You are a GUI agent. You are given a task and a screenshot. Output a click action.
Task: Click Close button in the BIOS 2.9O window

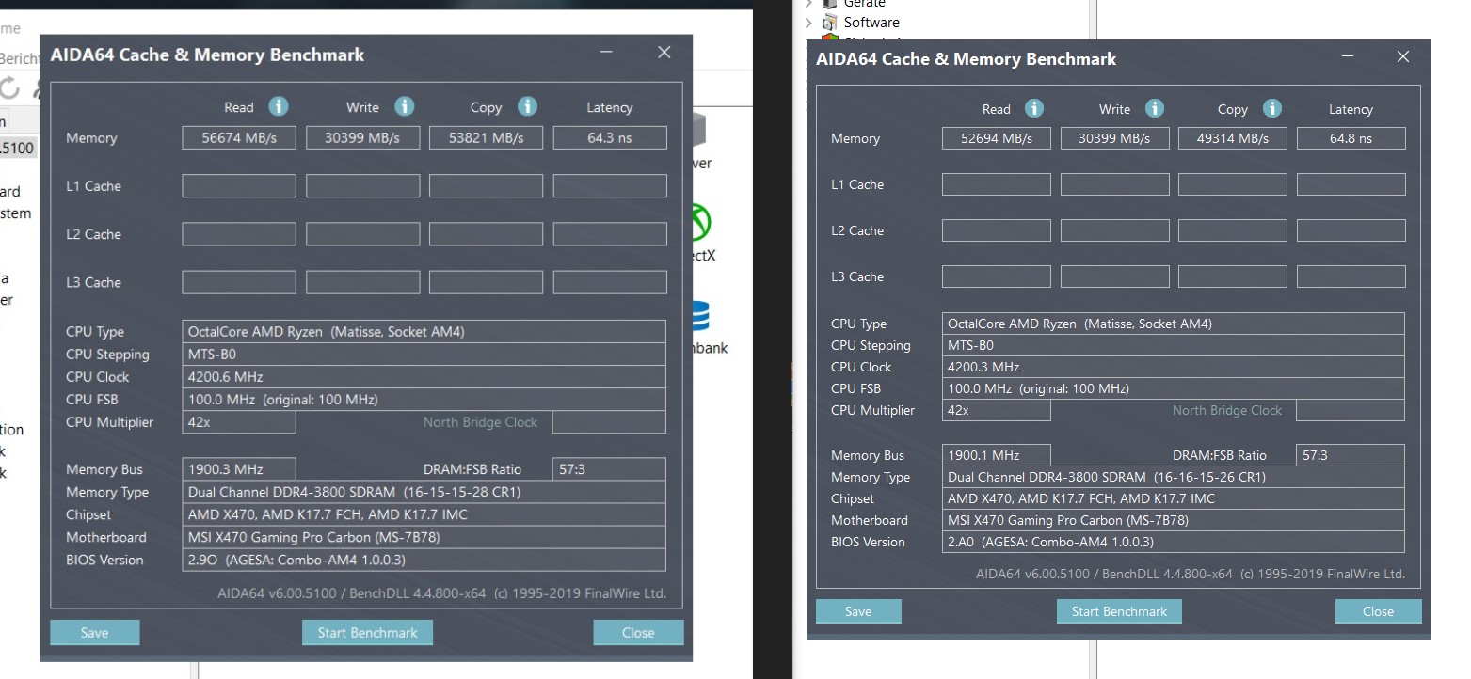point(638,632)
